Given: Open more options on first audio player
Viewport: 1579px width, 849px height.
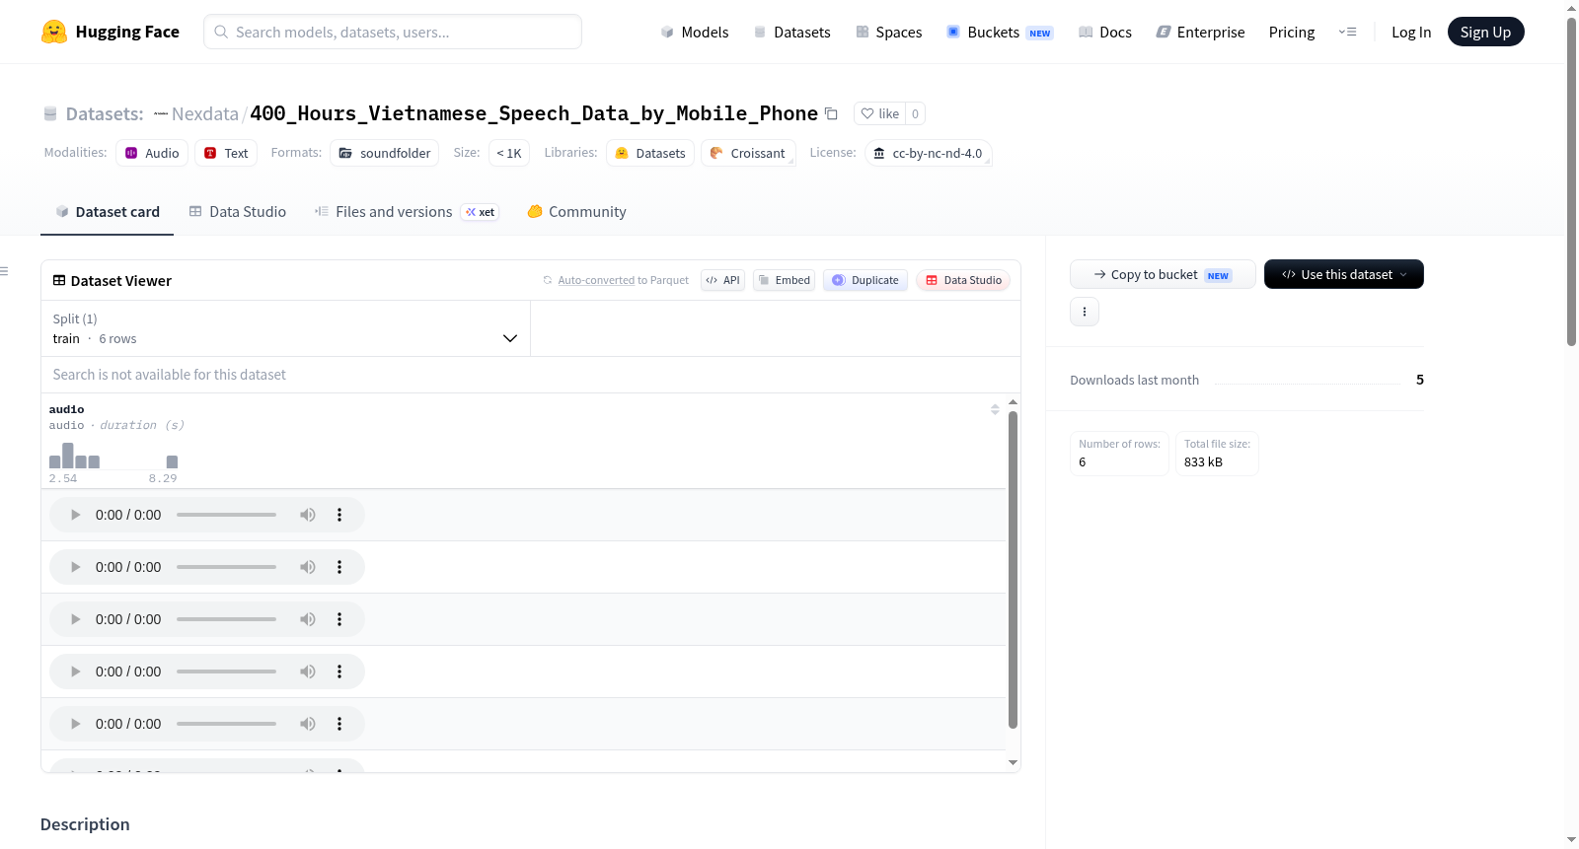Looking at the screenshot, I should pos(339,515).
